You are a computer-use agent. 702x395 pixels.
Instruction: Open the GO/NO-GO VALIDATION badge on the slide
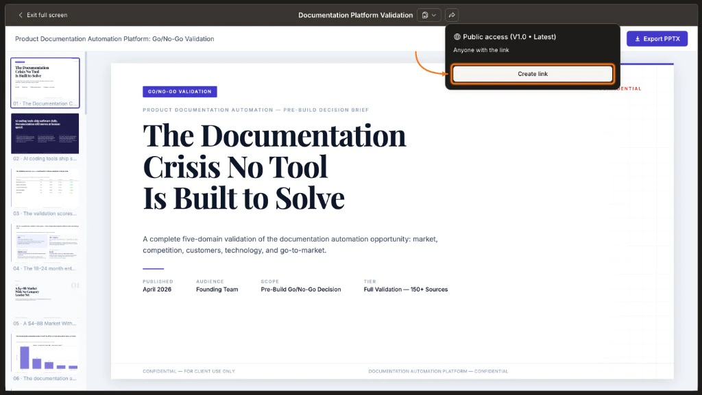(x=180, y=90)
